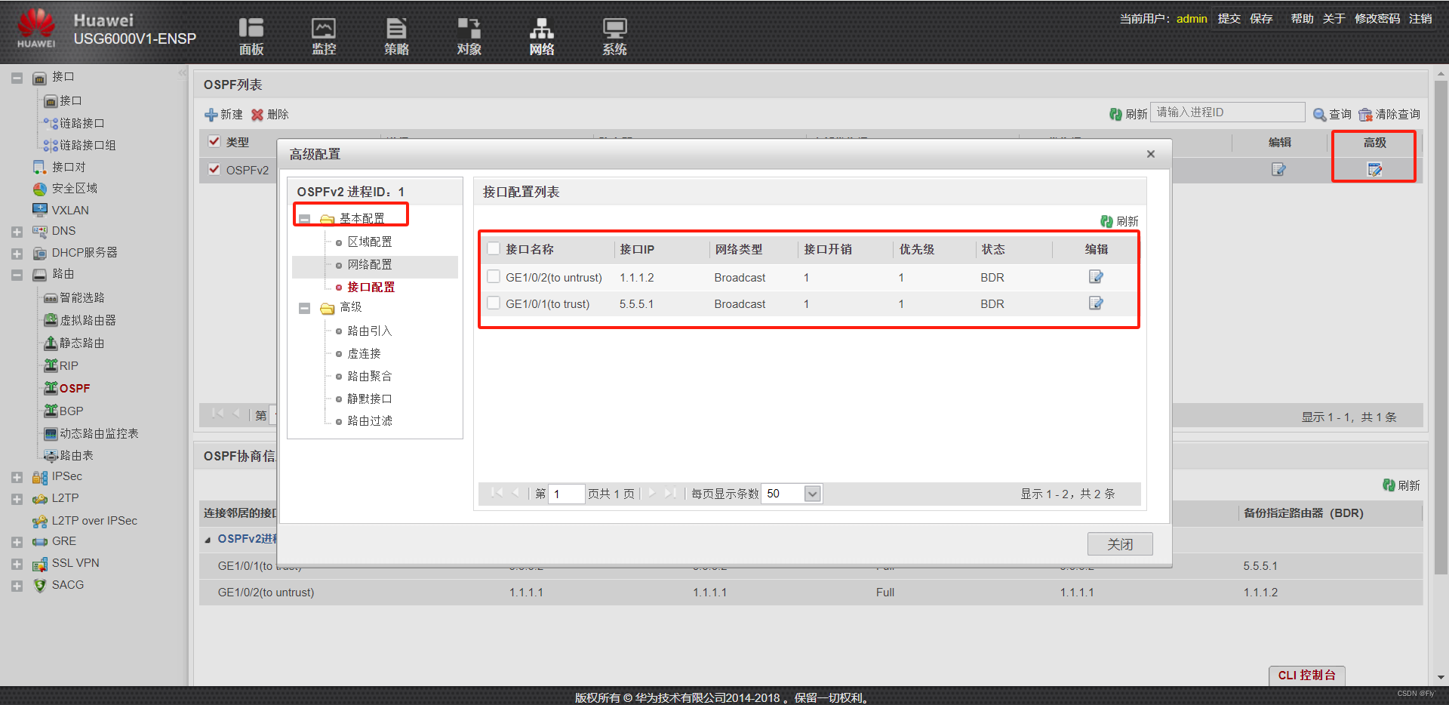Open the 系统 system tab

[614, 36]
